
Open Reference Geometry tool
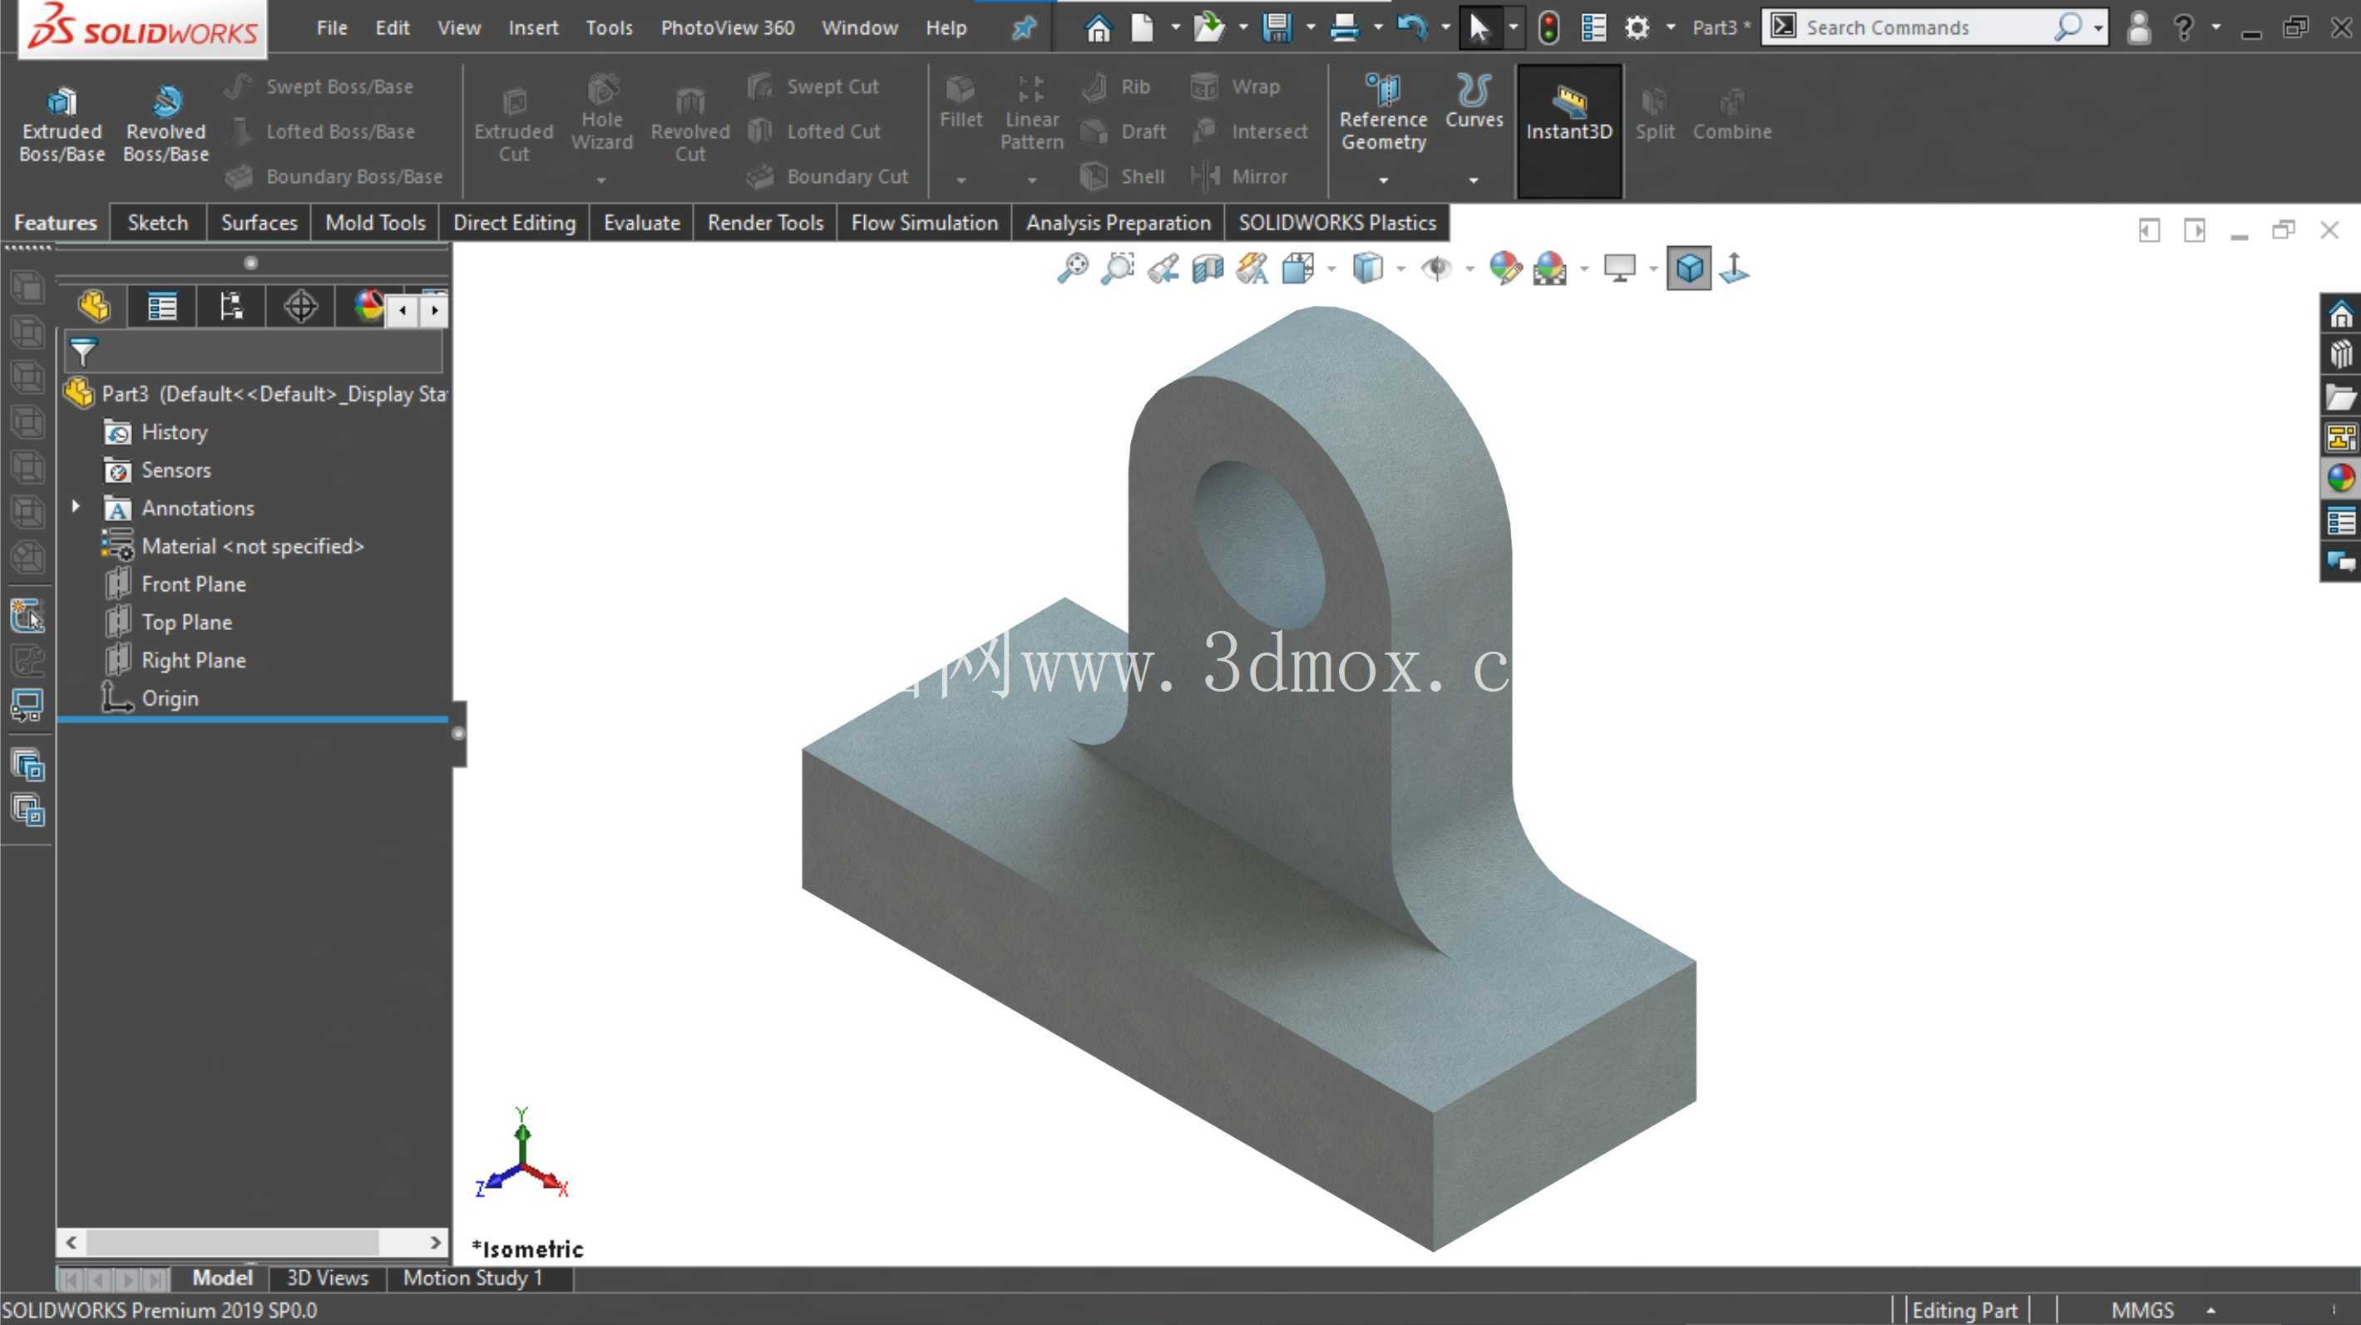pyautogui.click(x=1383, y=111)
